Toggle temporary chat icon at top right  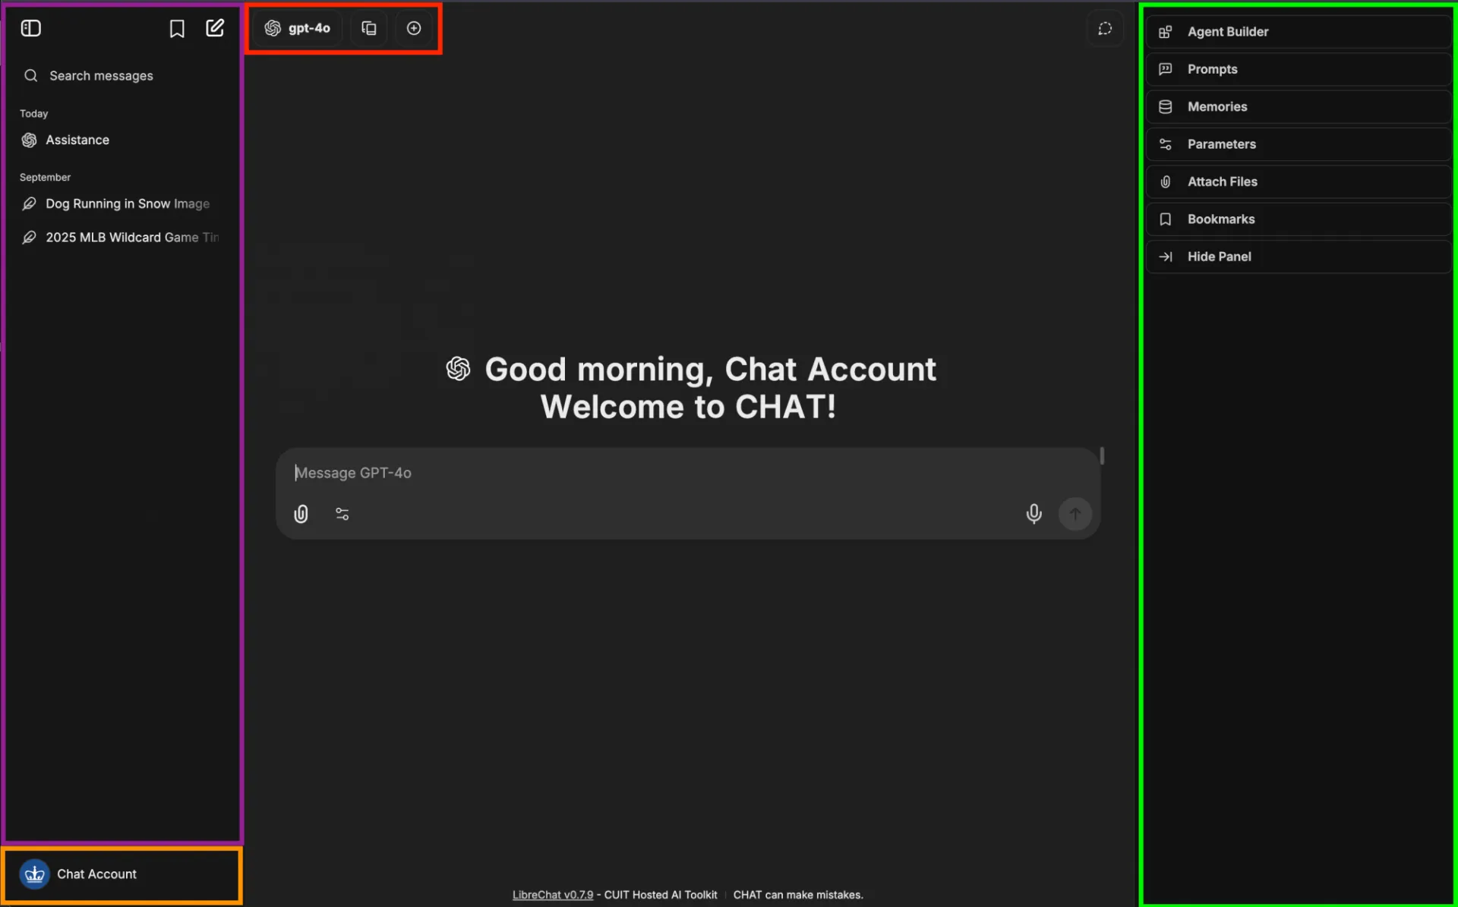coord(1105,28)
